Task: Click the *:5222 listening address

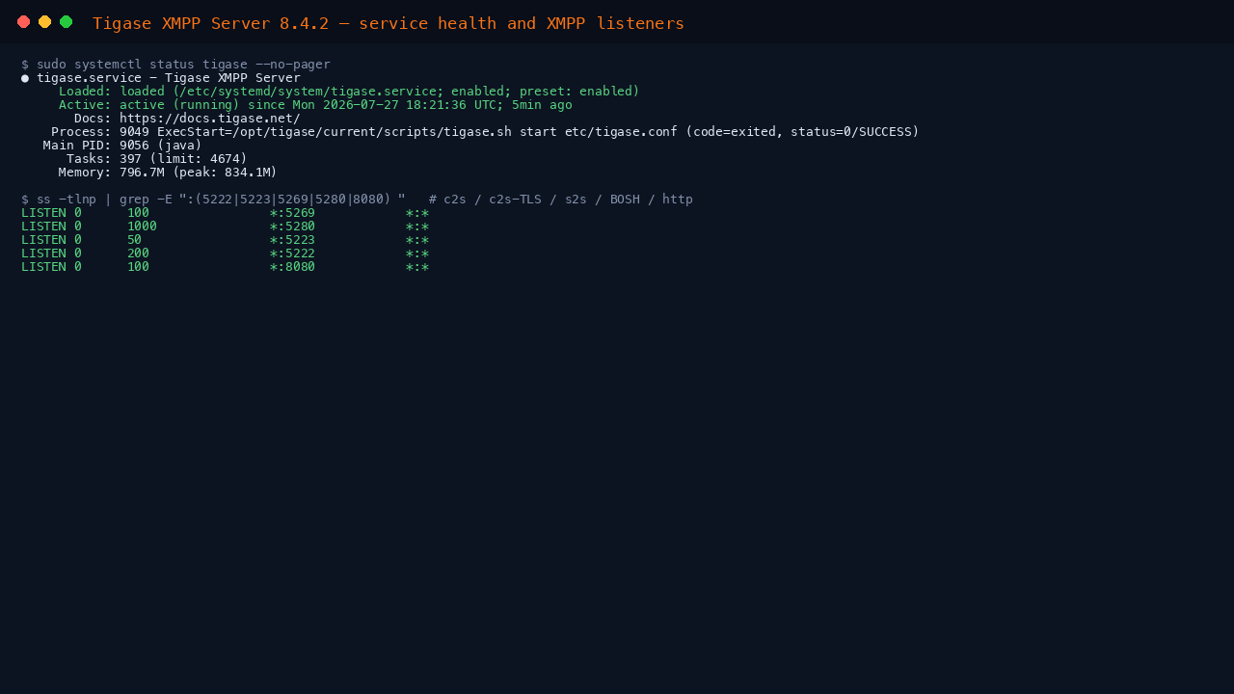Action: 292,254
